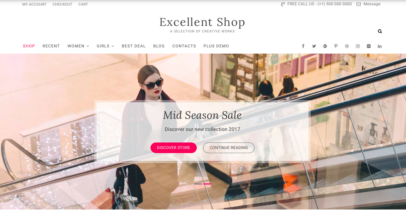Go to the Blog menu item
The height and width of the screenshot is (217, 406).
coord(159,46)
